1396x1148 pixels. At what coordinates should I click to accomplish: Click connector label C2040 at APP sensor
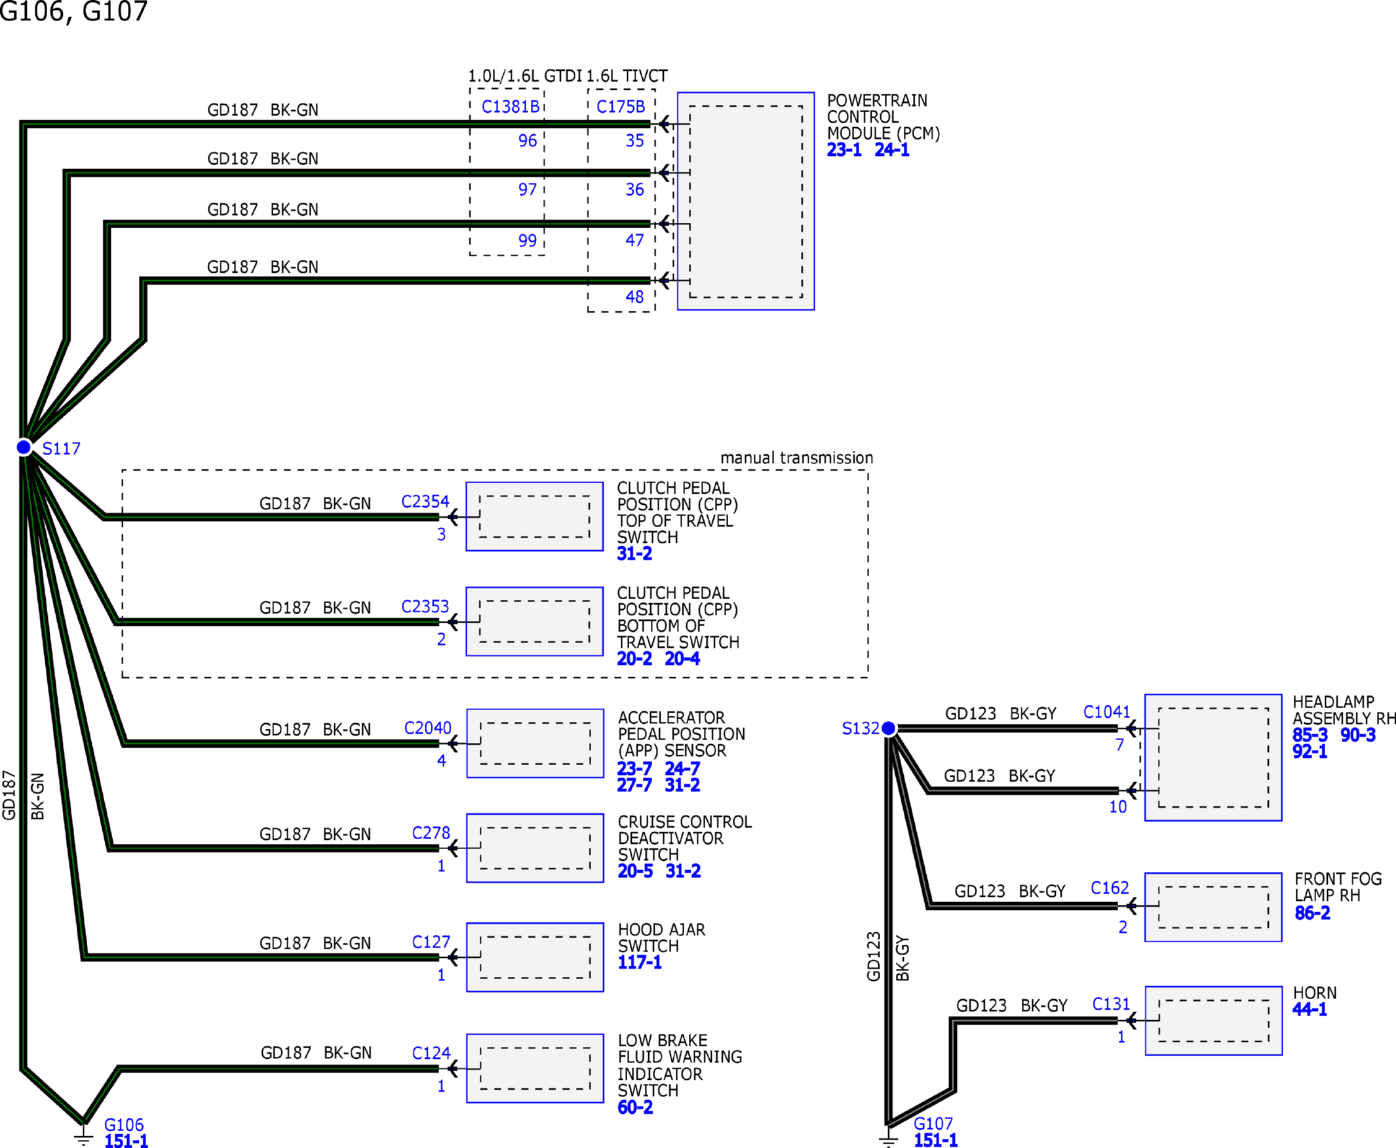point(427,728)
